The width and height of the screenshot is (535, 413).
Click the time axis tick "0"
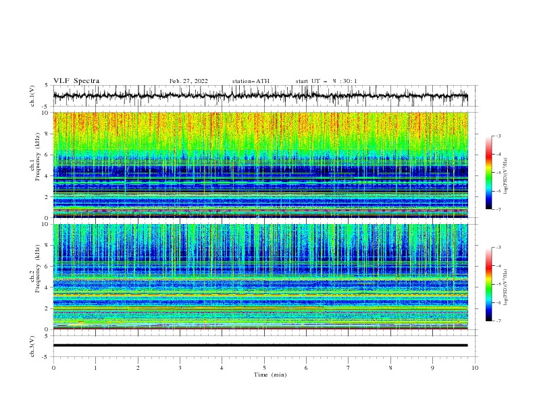pyautogui.click(x=53, y=368)
